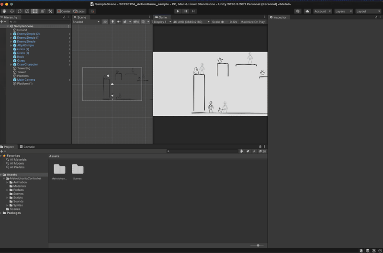Image resolution: width=383 pixels, height=253 pixels.
Task: Select the Scale tool
Action: click(27, 11)
